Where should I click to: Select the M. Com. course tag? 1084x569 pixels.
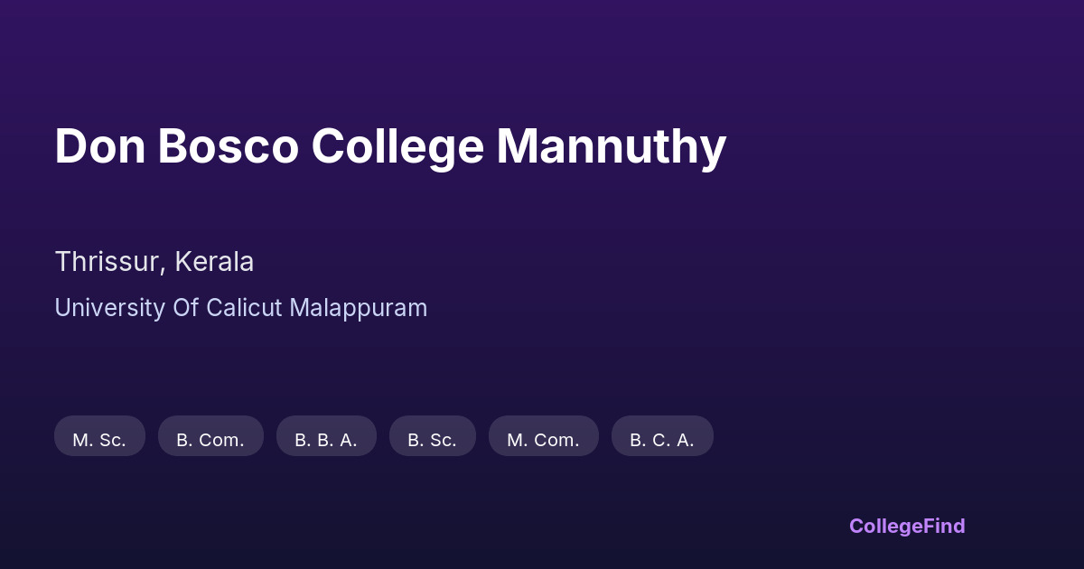click(x=543, y=440)
